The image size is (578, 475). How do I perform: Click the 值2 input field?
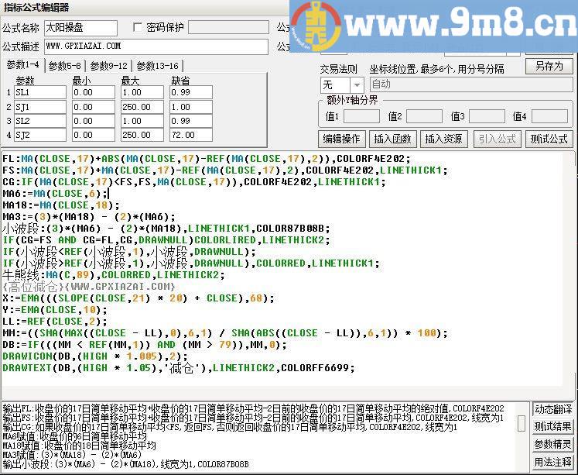[x=424, y=116]
